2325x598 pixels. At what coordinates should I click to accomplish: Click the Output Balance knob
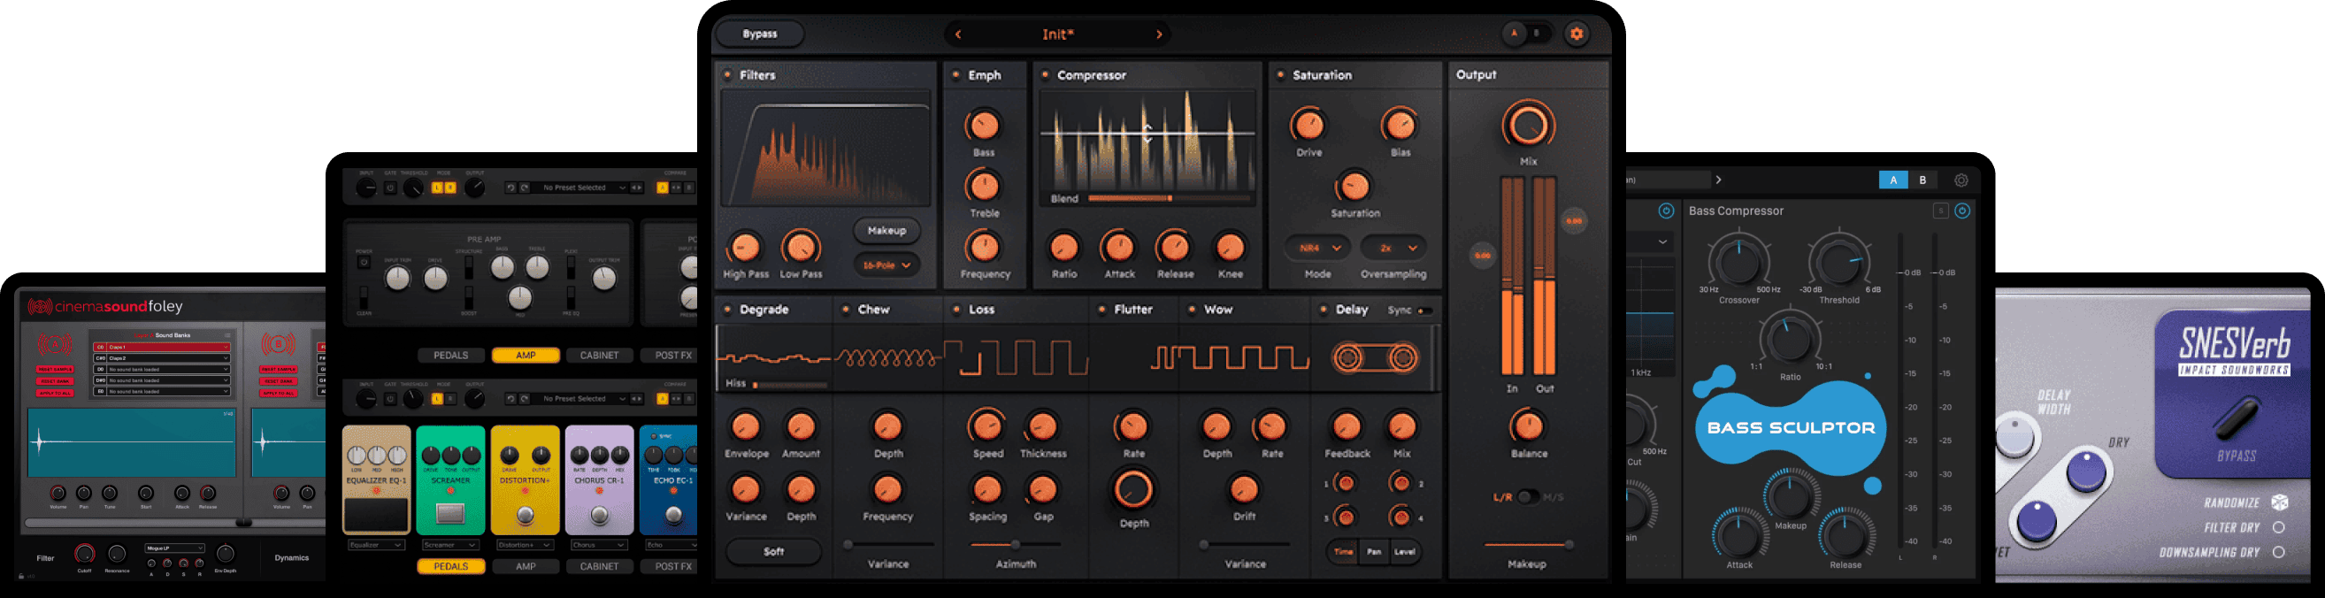(x=1528, y=425)
